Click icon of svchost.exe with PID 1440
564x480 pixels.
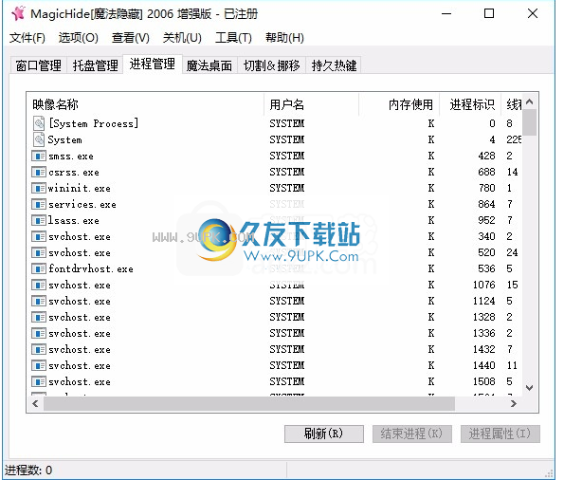(x=39, y=365)
